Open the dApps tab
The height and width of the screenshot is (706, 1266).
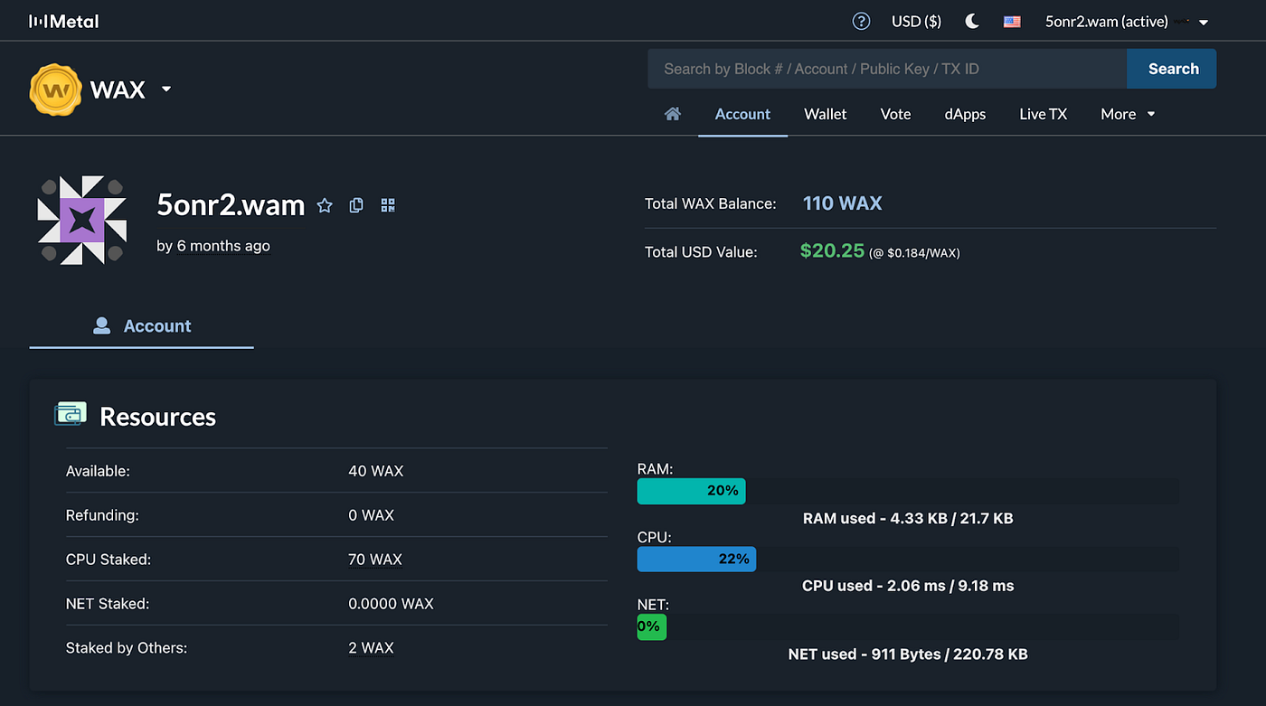point(965,114)
